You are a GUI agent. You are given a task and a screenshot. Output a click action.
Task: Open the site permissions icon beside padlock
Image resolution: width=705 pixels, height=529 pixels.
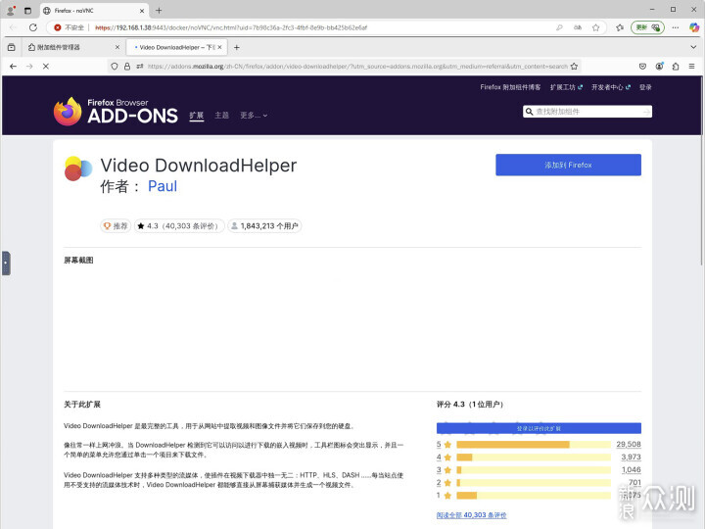coord(140,67)
